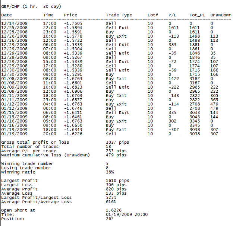The height and width of the screenshot is (226, 233).
Task: Click the P/L value -222
Action: pos(174,87)
